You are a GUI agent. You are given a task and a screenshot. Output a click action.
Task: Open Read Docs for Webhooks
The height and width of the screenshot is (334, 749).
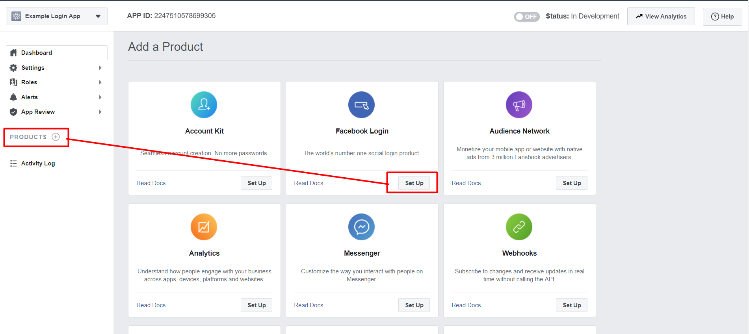[x=466, y=305]
